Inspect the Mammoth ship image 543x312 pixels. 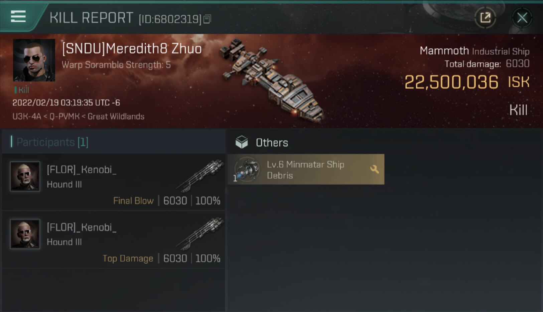(271, 80)
